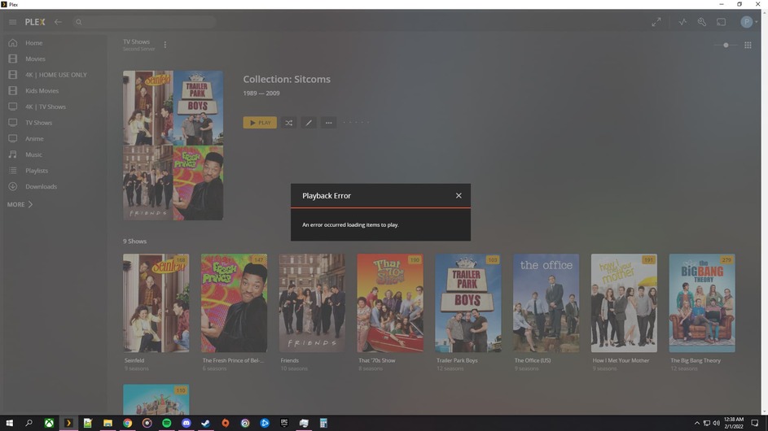The height and width of the screenshot is (431, 768).
Task: Open The Office (US) poster
Action: click(546, 303)
